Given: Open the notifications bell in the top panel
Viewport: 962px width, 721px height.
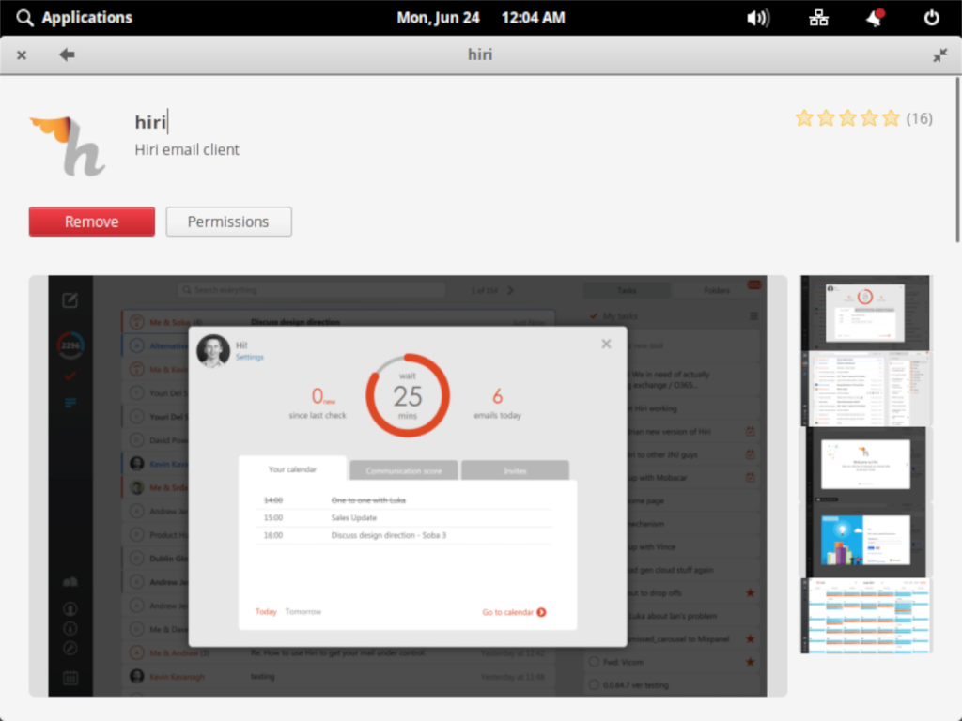Looking at the screenshot, I should pyautogui.click(x=874, y=17).
